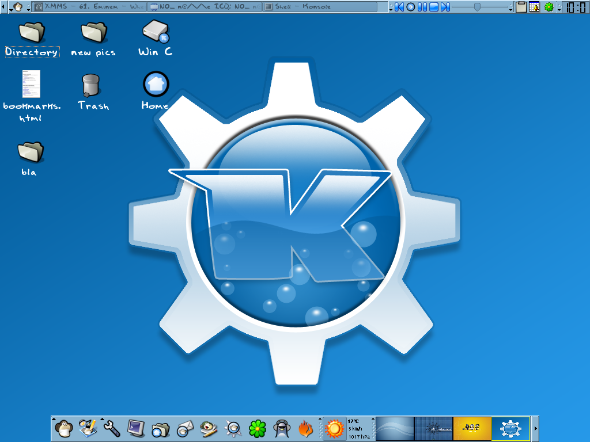Open the magnifier search tool icon
The image size is (590, 442).
click(233, 429)
